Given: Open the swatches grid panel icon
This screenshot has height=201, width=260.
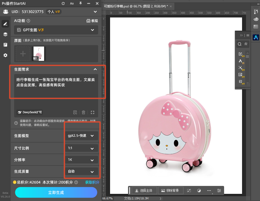Looking at the screenshot, I should (x=256, y=26).
